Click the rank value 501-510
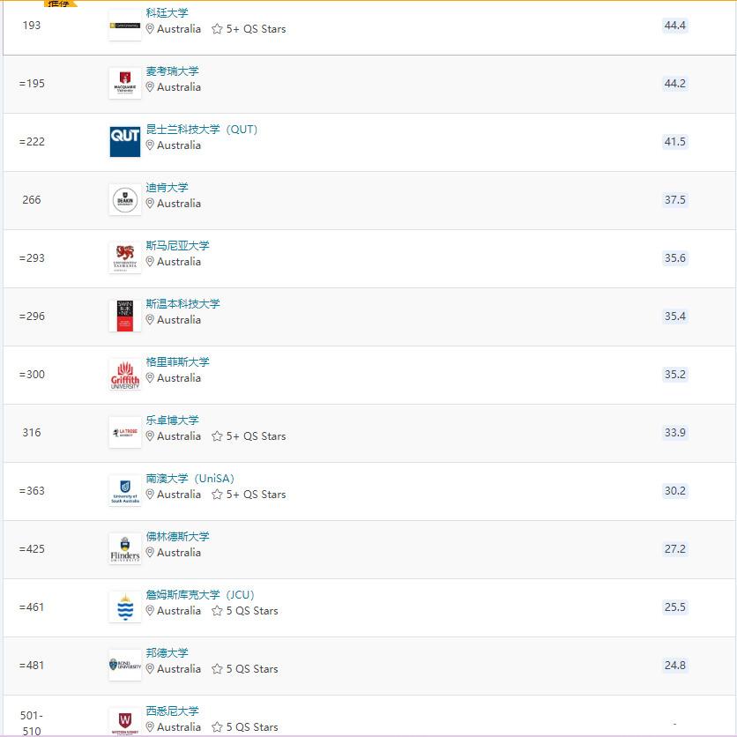 [x=32, y=723]
